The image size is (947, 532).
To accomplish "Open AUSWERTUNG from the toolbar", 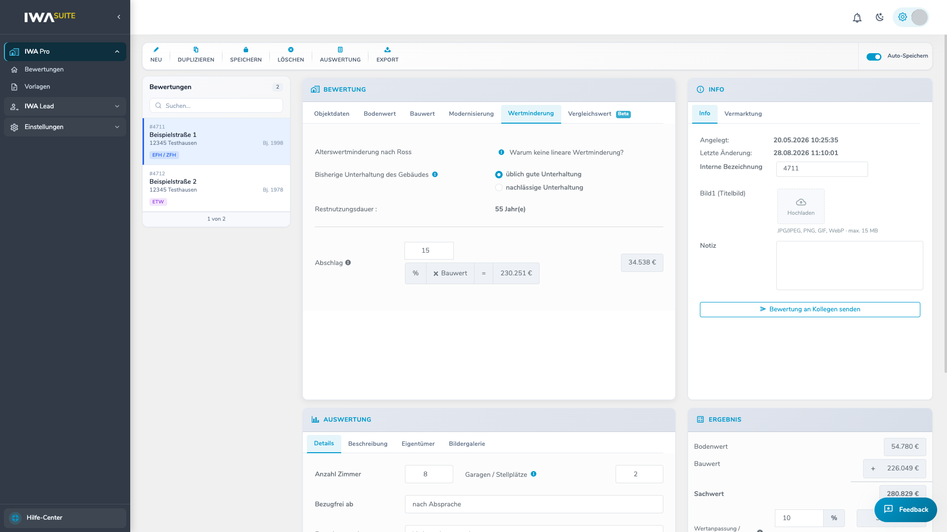I will coord(340,55).
